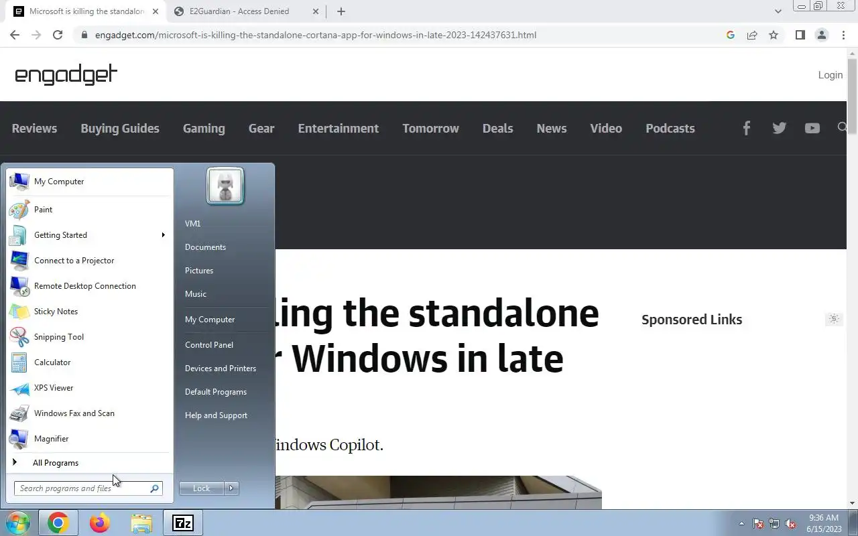Image resolution: width=858 pixels, height=536 pixels.
Task: Click the taskbar clock
Action: pyautogui.click(x=824, y=523)
